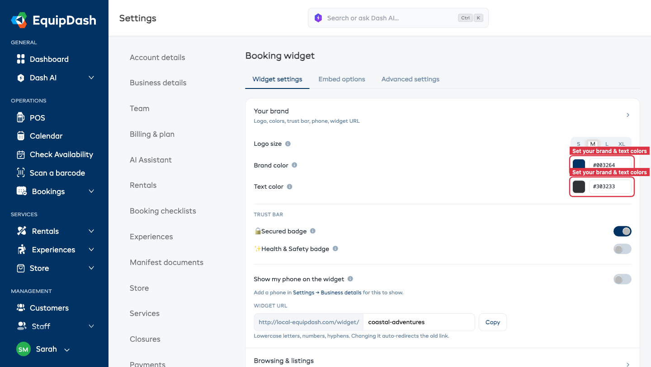Viewport: 651px width, 367px height.
Task: Open the Team settings page
Action: pyautogui.click(x=139, y=108)
